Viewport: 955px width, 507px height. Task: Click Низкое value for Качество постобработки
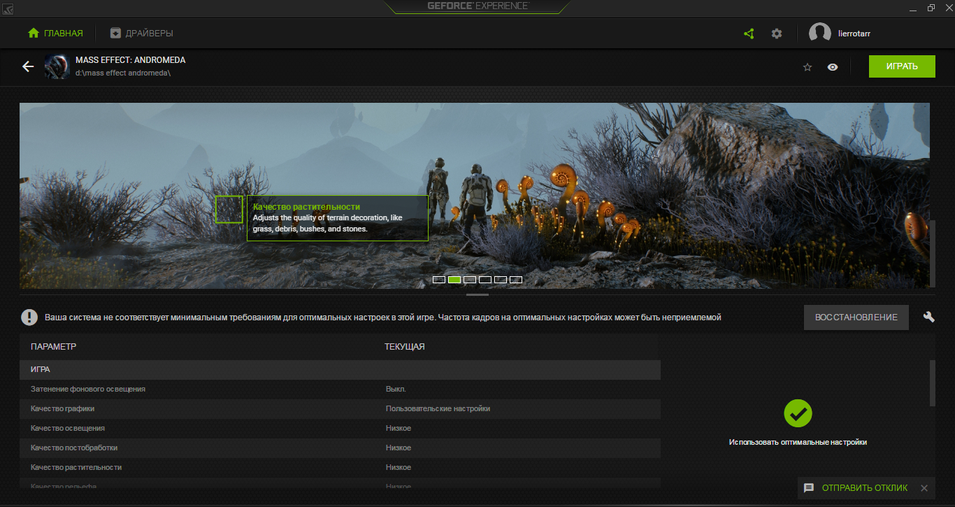(x=398, y=448)
